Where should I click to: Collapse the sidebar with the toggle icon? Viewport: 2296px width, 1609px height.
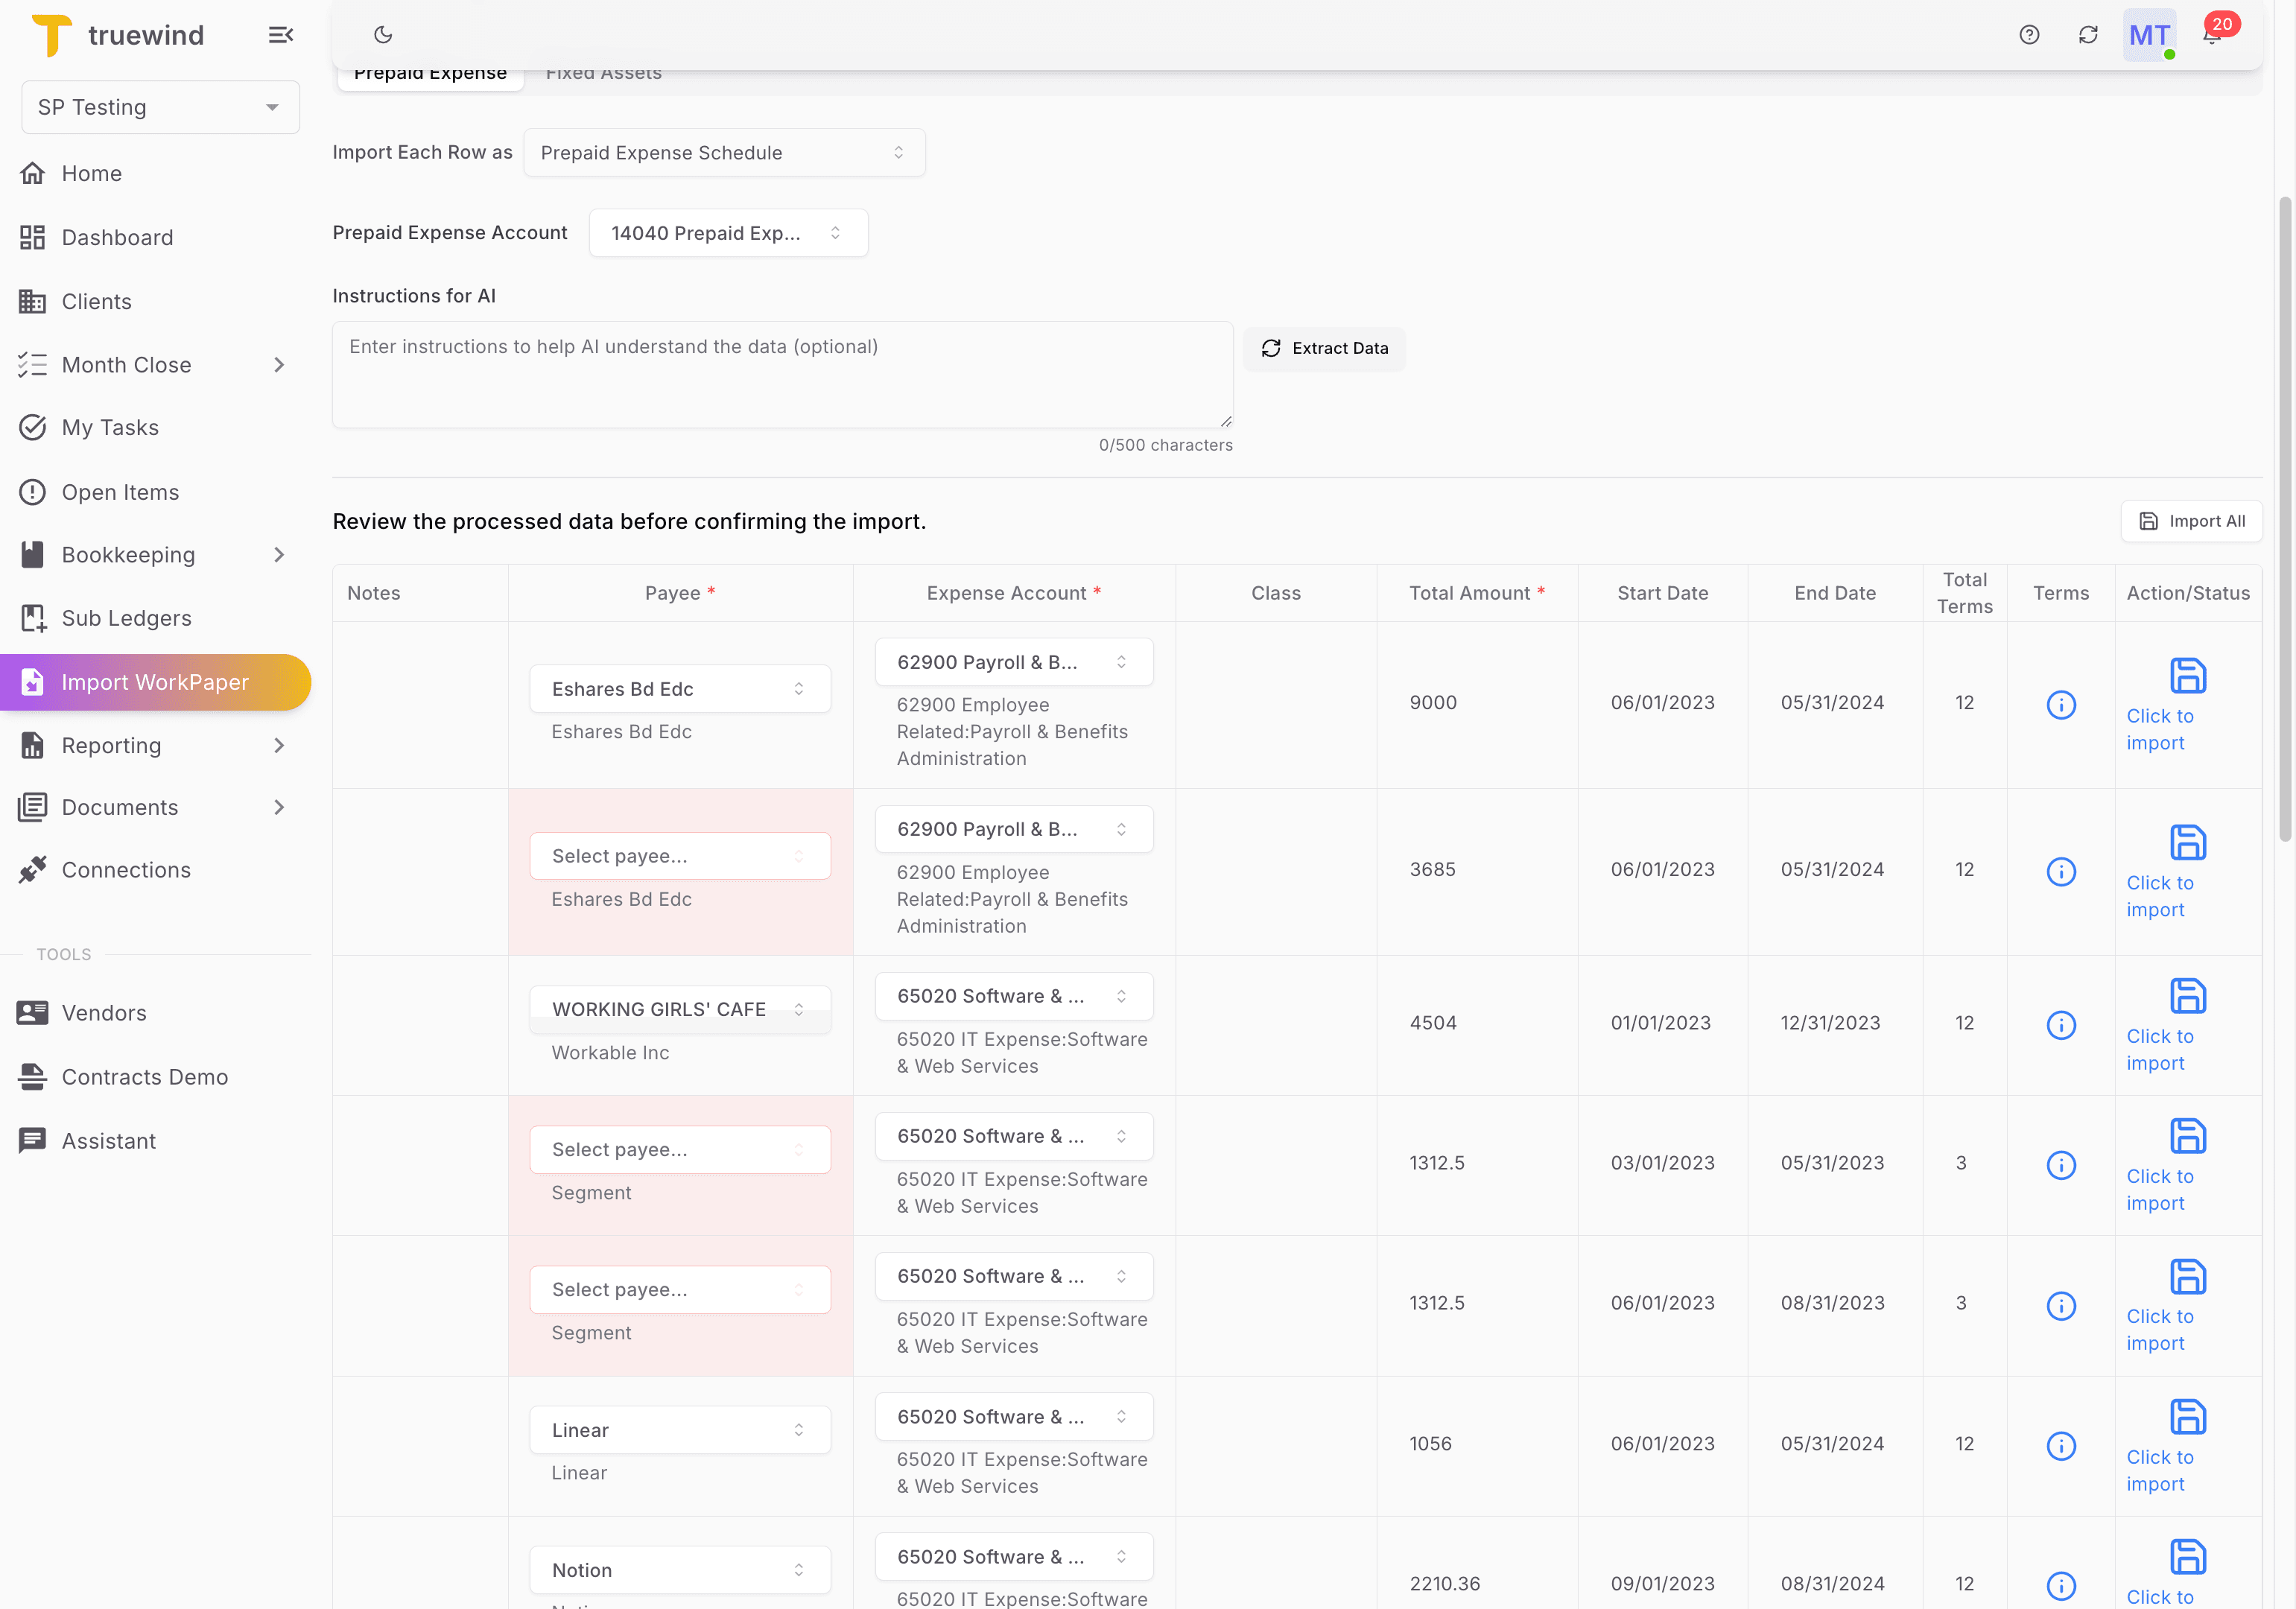[x=281, y=34]
